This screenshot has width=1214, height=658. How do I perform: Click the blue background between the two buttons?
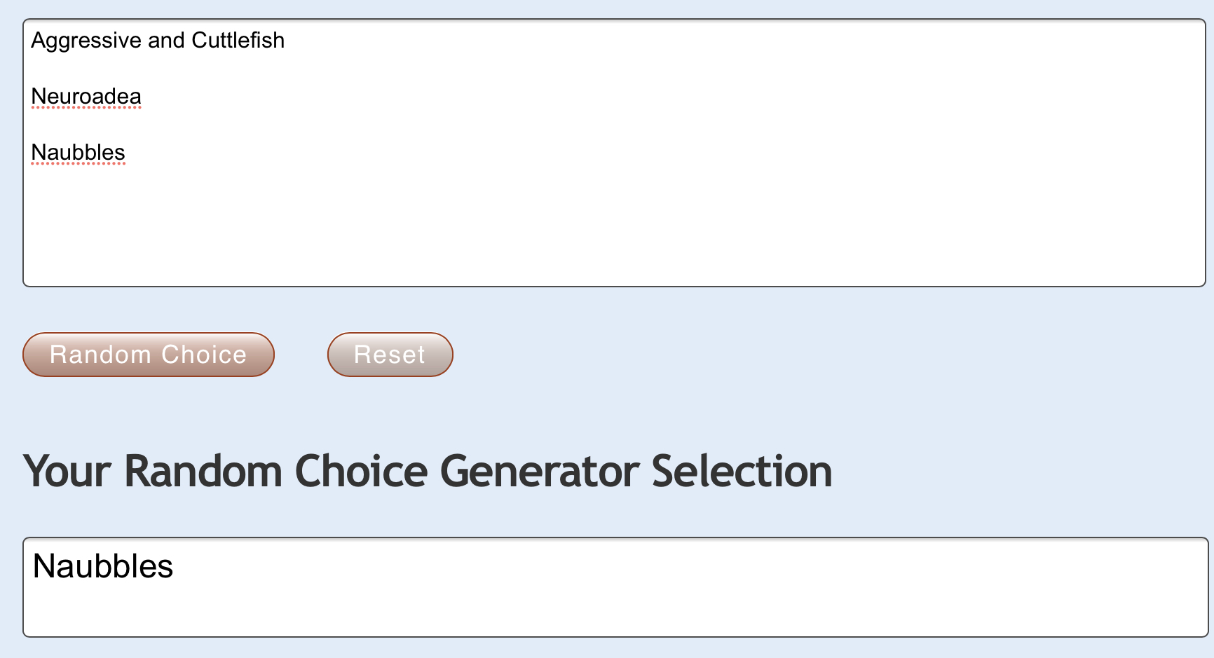[301, 355]
